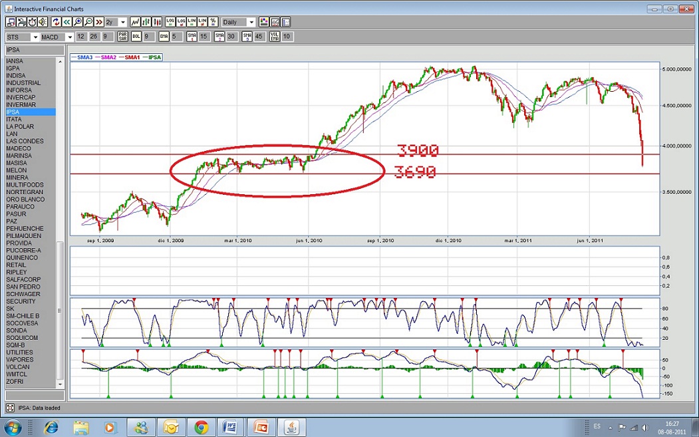Click the SMA3 legend label

pos(84,57)
